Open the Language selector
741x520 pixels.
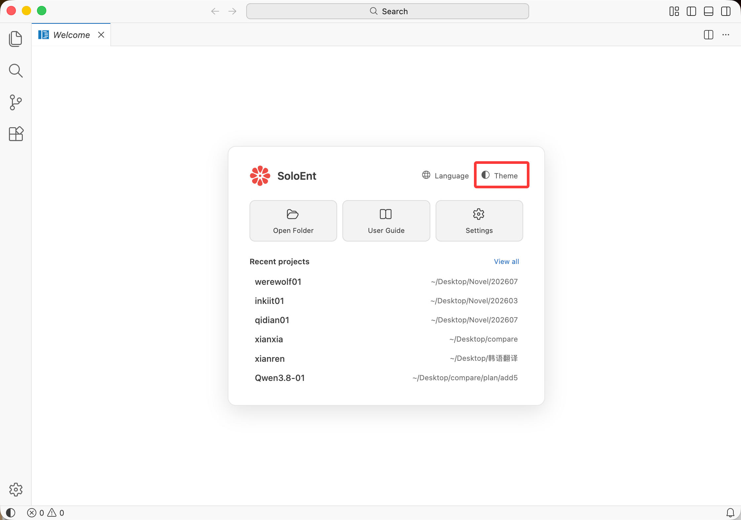[x=445, y=175]
